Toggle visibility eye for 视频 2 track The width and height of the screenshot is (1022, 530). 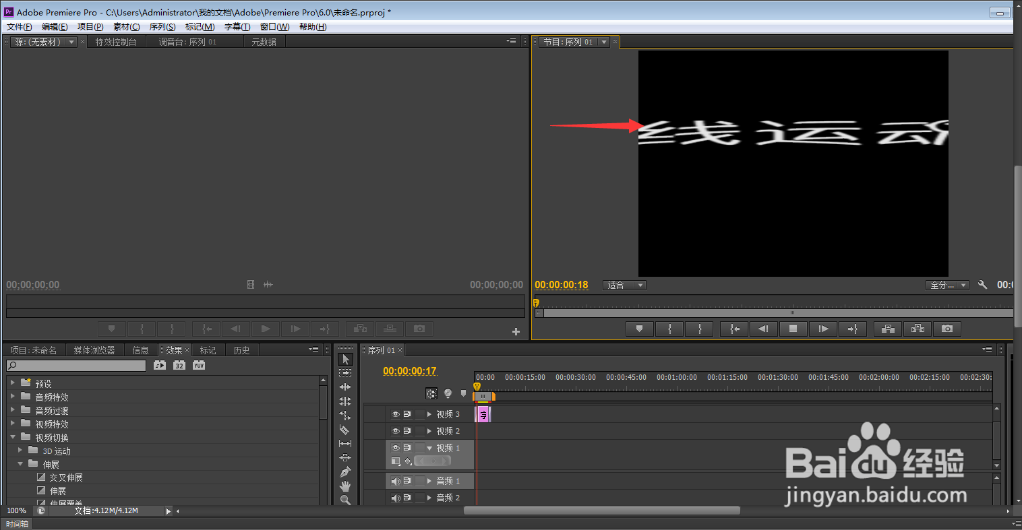click(396, 431)
